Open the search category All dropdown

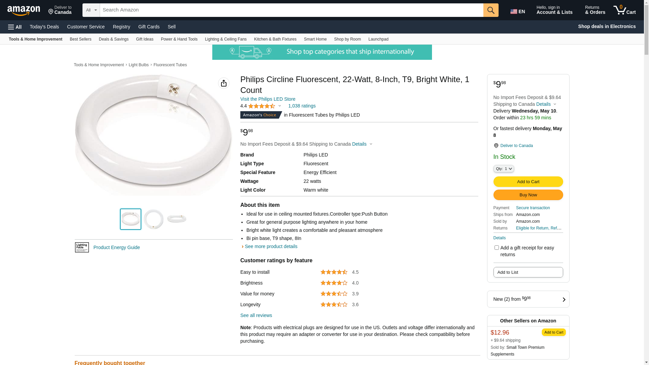(x=91, y=10)
